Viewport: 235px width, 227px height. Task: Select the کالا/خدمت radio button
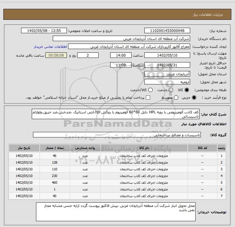[x=150, y=90]
